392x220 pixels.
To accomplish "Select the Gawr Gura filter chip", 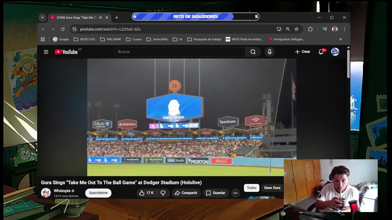I will coord(272,188).
